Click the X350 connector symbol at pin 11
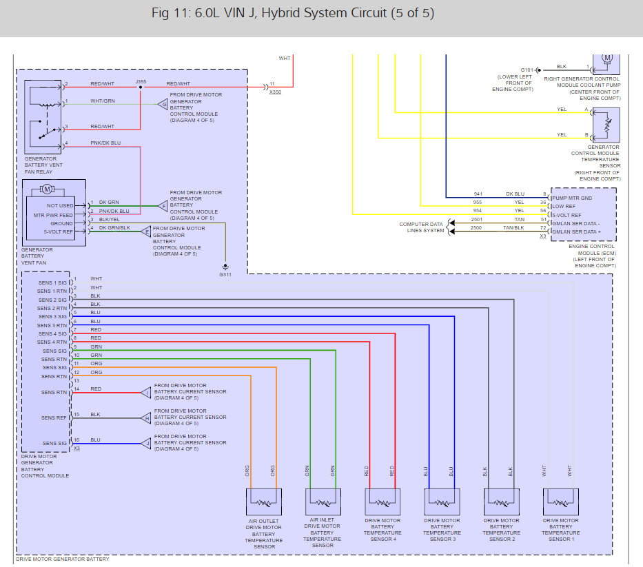 coord(265,87)
